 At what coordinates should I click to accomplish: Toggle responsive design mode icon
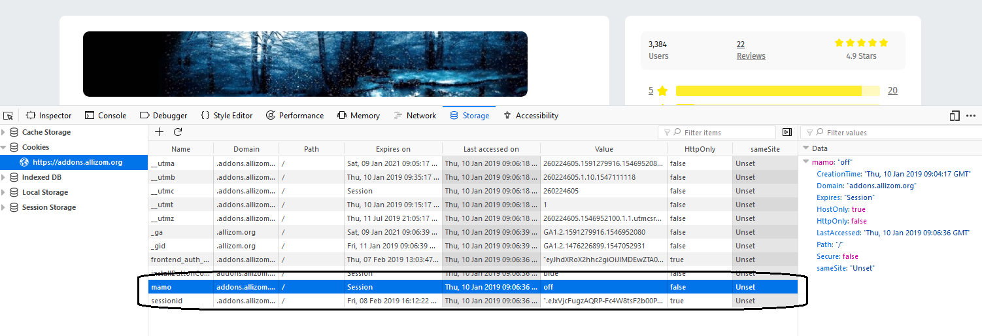955,116
